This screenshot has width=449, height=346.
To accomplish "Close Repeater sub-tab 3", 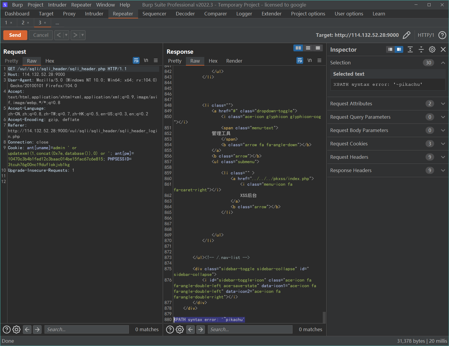I will tap(45, 23).
